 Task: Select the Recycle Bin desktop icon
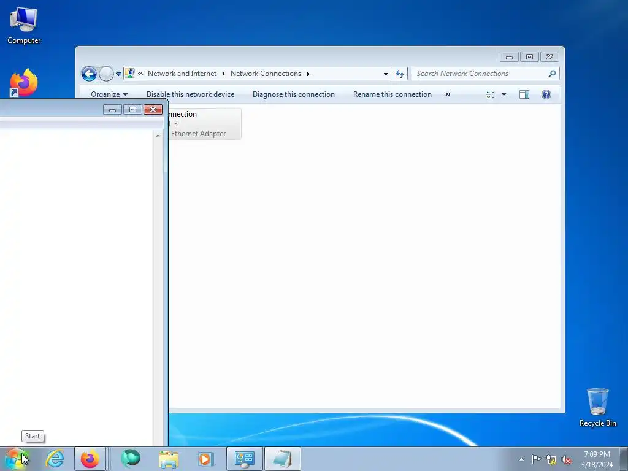[x=597, y=407]
